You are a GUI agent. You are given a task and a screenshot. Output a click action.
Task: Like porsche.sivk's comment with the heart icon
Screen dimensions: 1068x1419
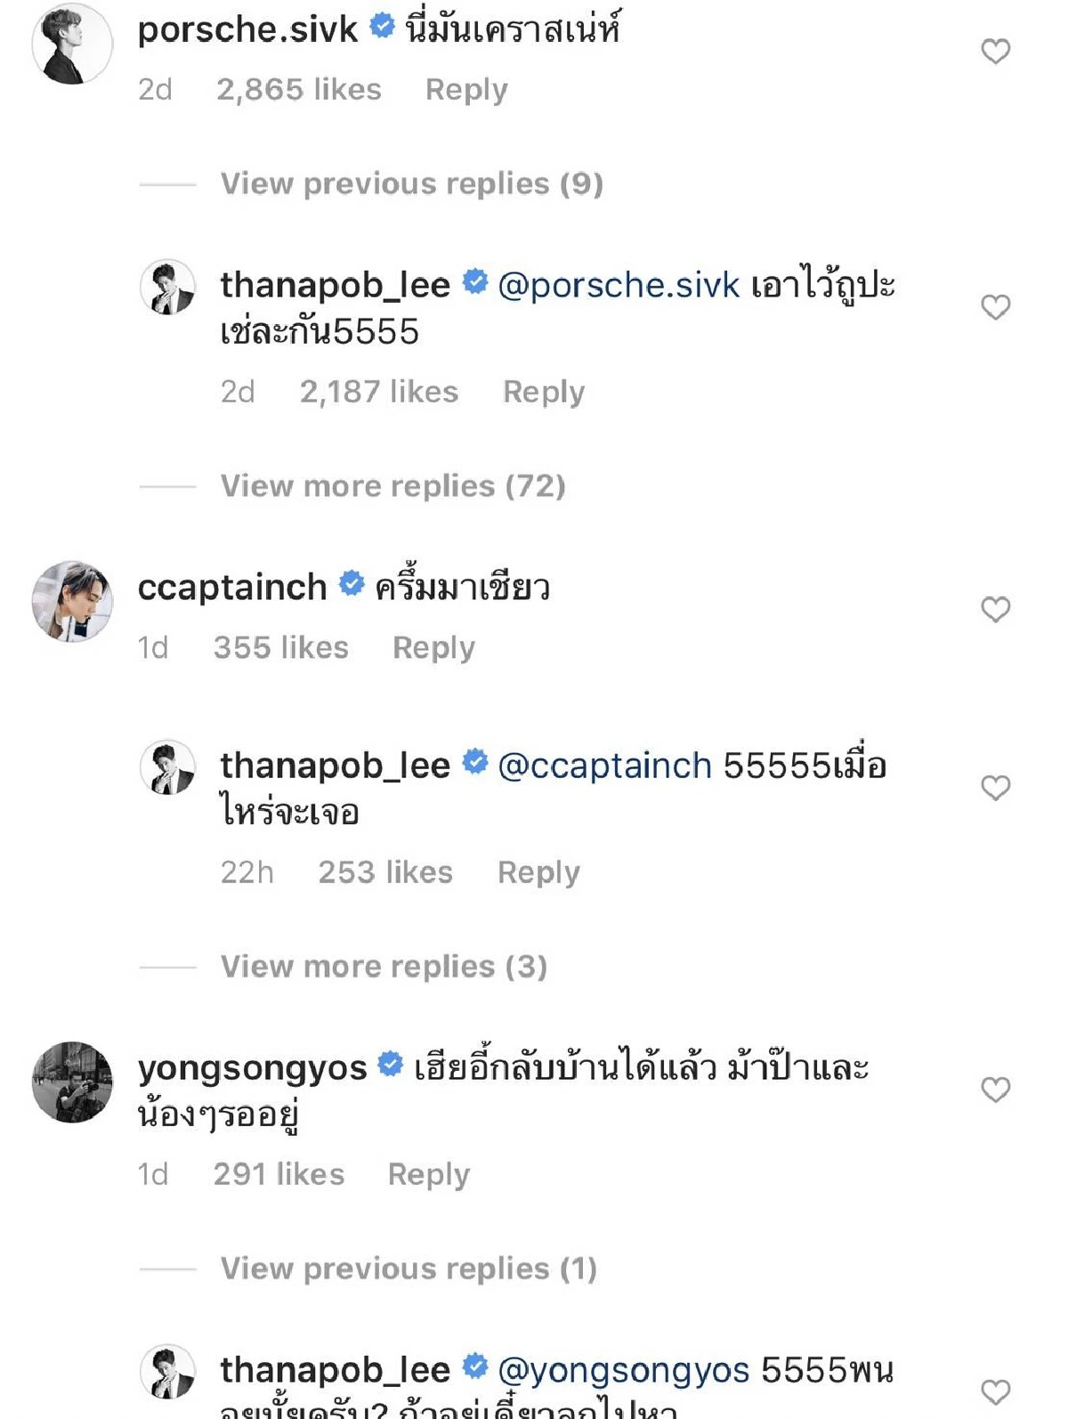[x=994, y=52]
